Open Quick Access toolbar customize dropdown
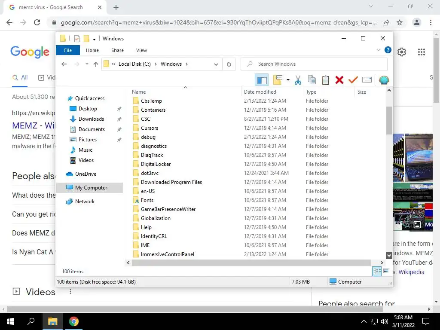Viewport: 440px width, 330px height. point(94,39)
